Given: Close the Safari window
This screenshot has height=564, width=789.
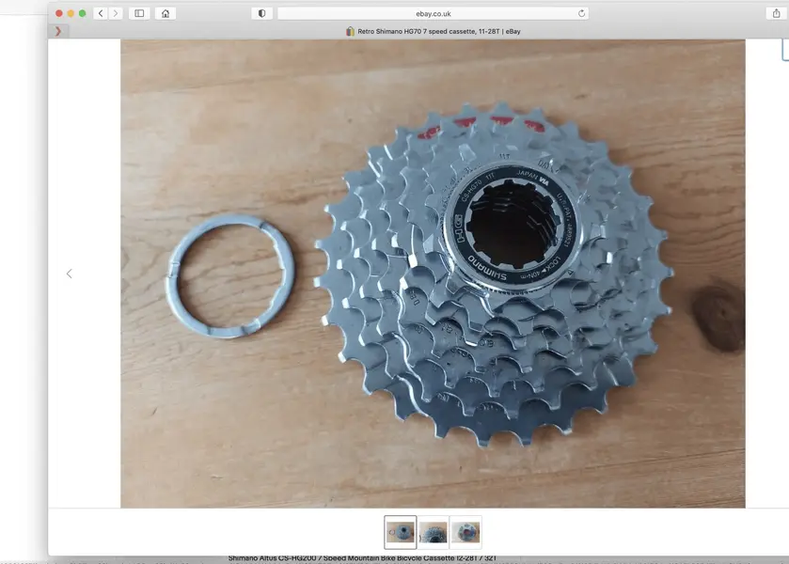Looking at the screenshot, I should pyautogui.click(x=59, y=13).
